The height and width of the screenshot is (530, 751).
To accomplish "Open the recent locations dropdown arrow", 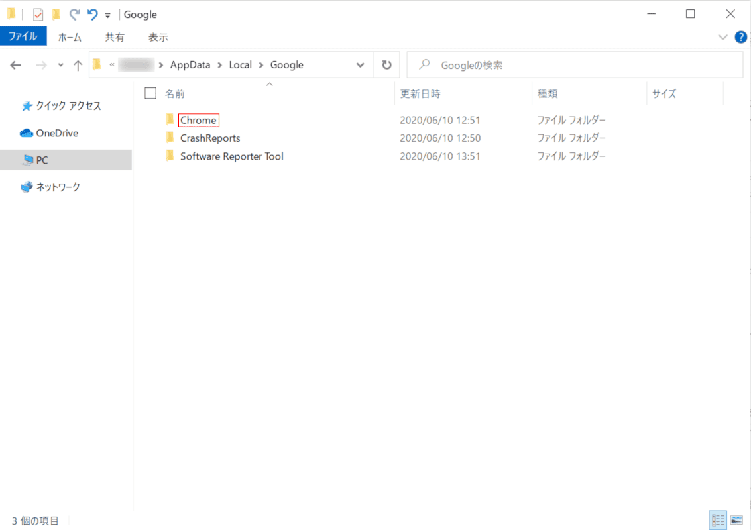I will point(60,65).
